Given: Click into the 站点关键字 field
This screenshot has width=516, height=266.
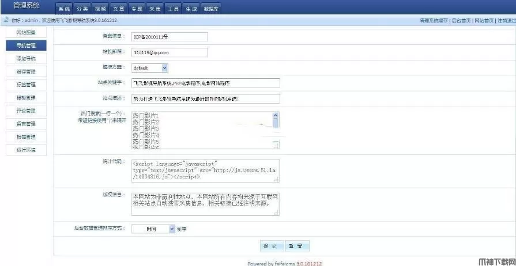Looking at the screenshot, I should coord(206,83).
